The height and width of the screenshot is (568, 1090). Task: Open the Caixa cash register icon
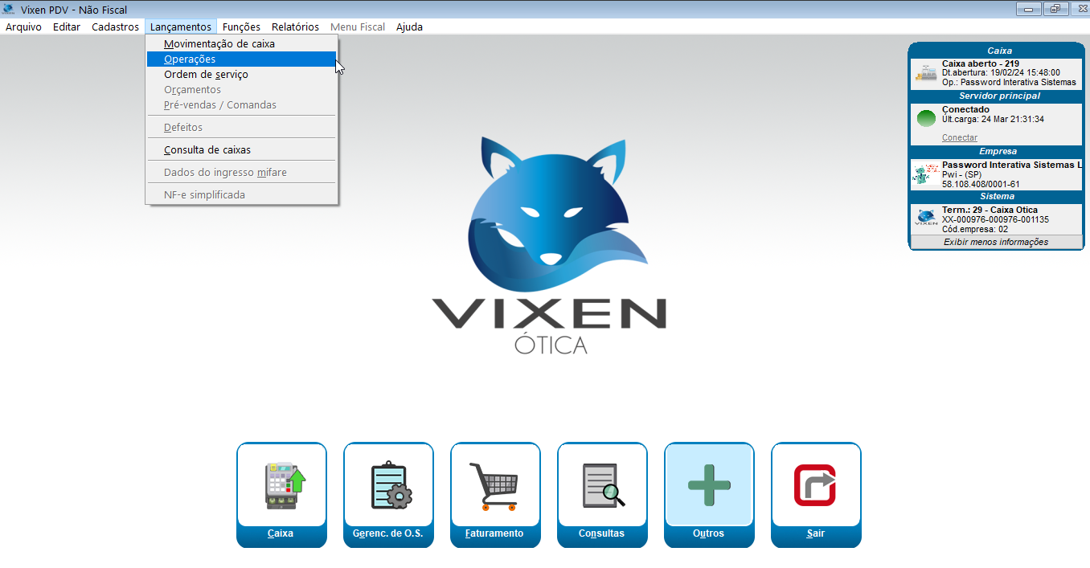285,486
